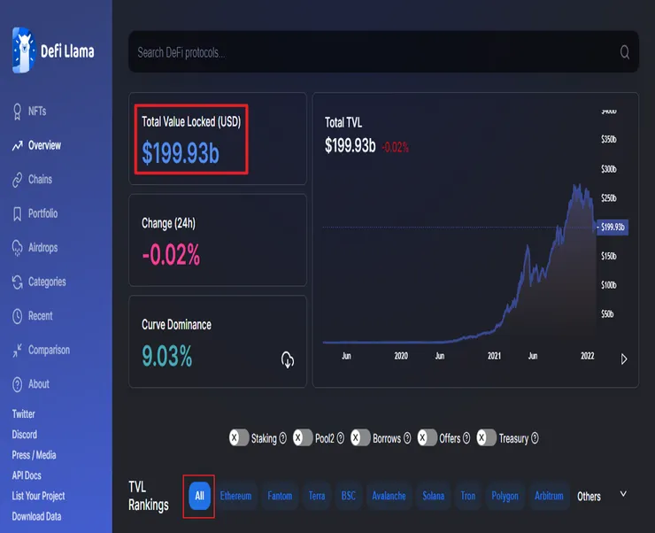Click the Overview trend-line icon
This screenshot has width=655, height=533.
pyautogui.click(x=17, y=146)
